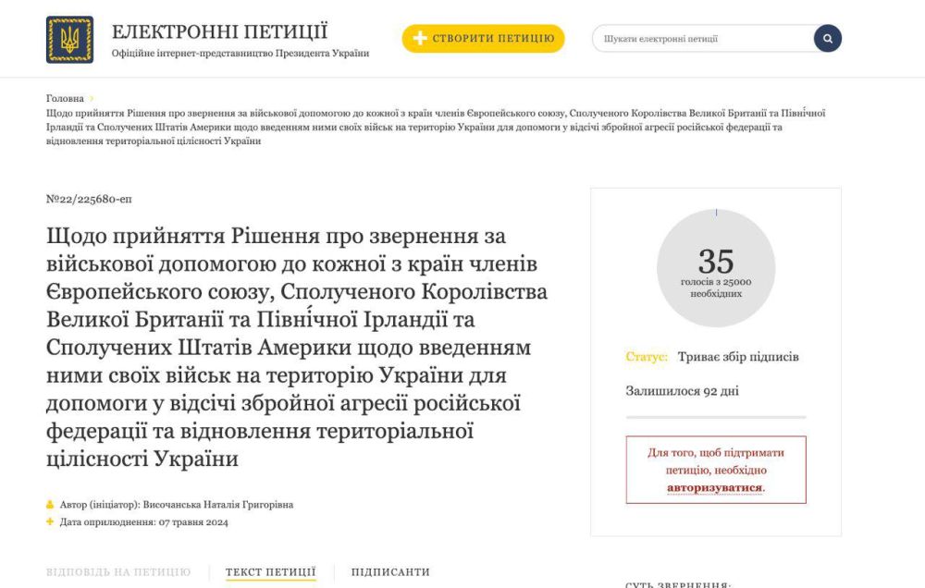Image resolution: width=925 pixels, height=588 pixels.
Task: Click the plus icon in the create petition button
Action: (420, 39)
